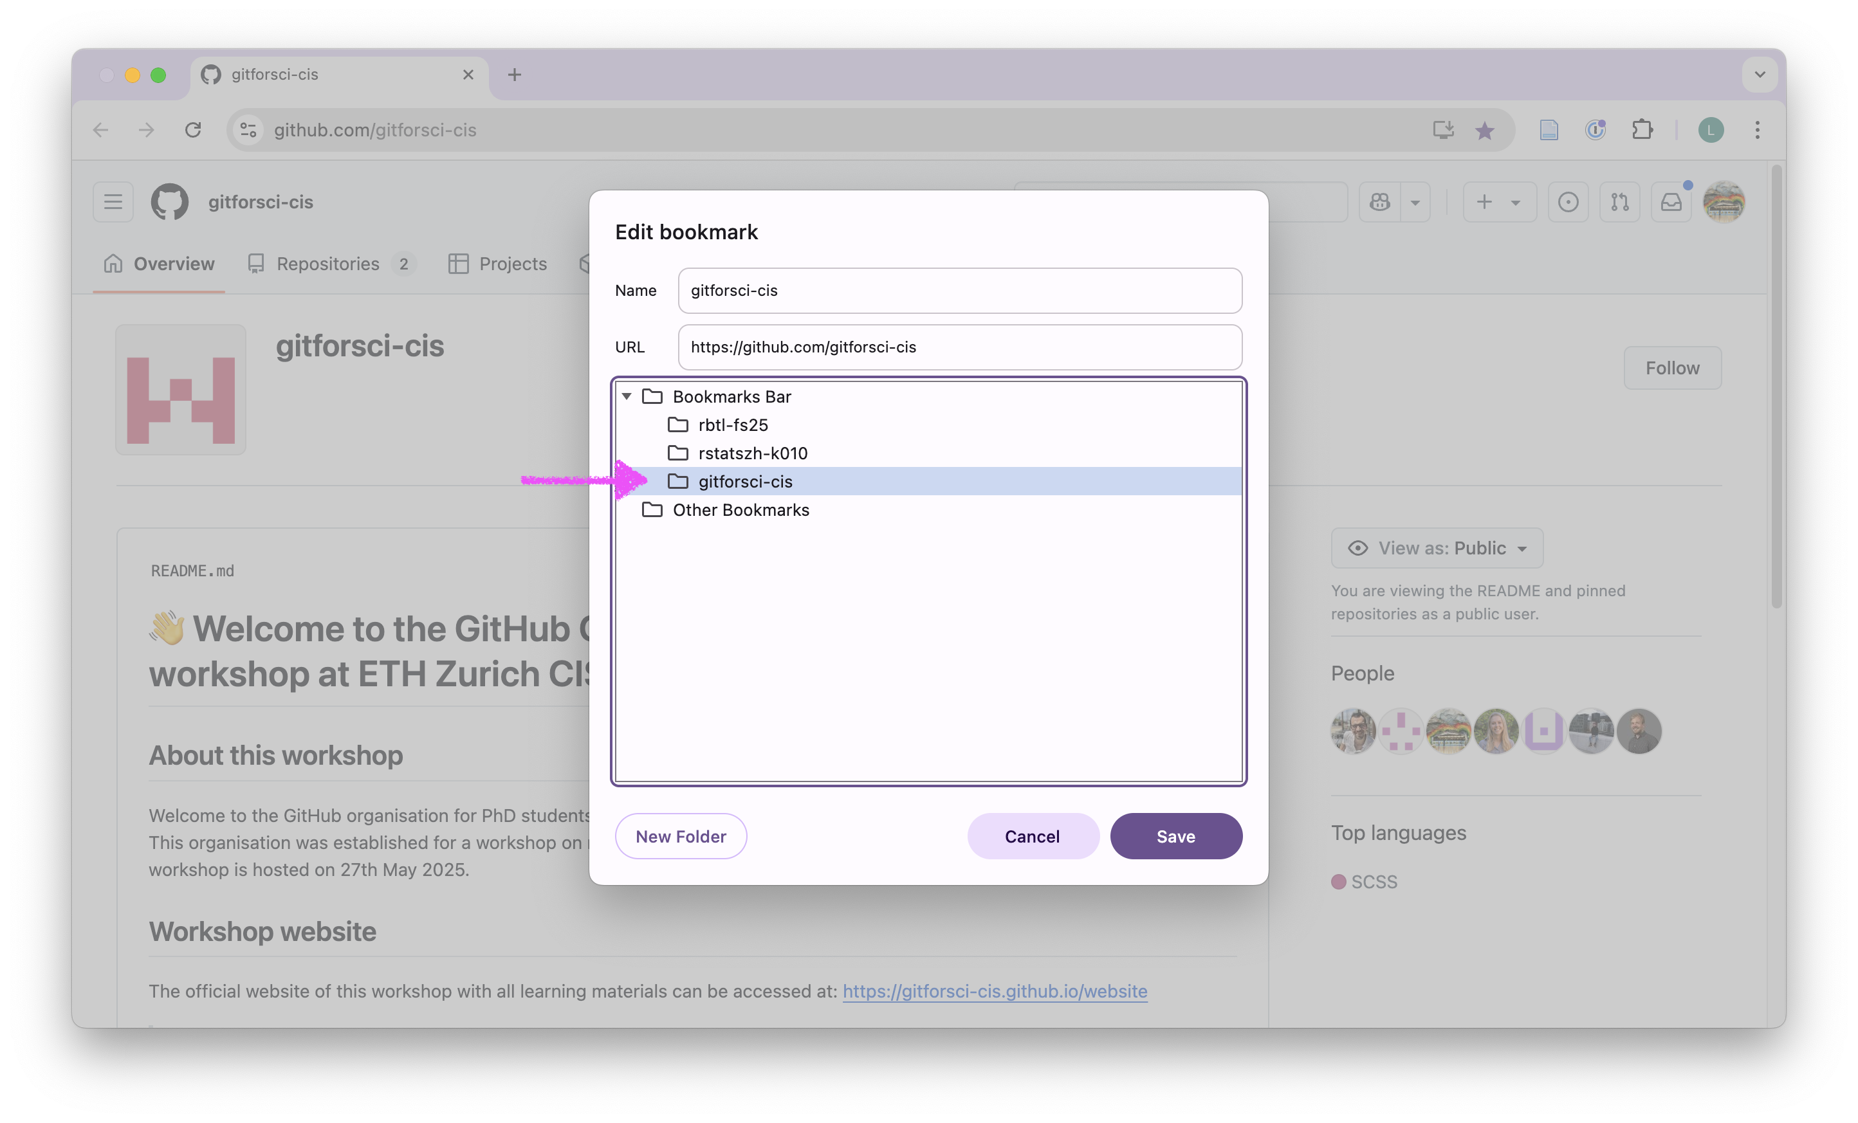Image resolution: width=1858 pixels, height=1123 pixels.
Task: Open the workshop website link
Action: [995, 991]
